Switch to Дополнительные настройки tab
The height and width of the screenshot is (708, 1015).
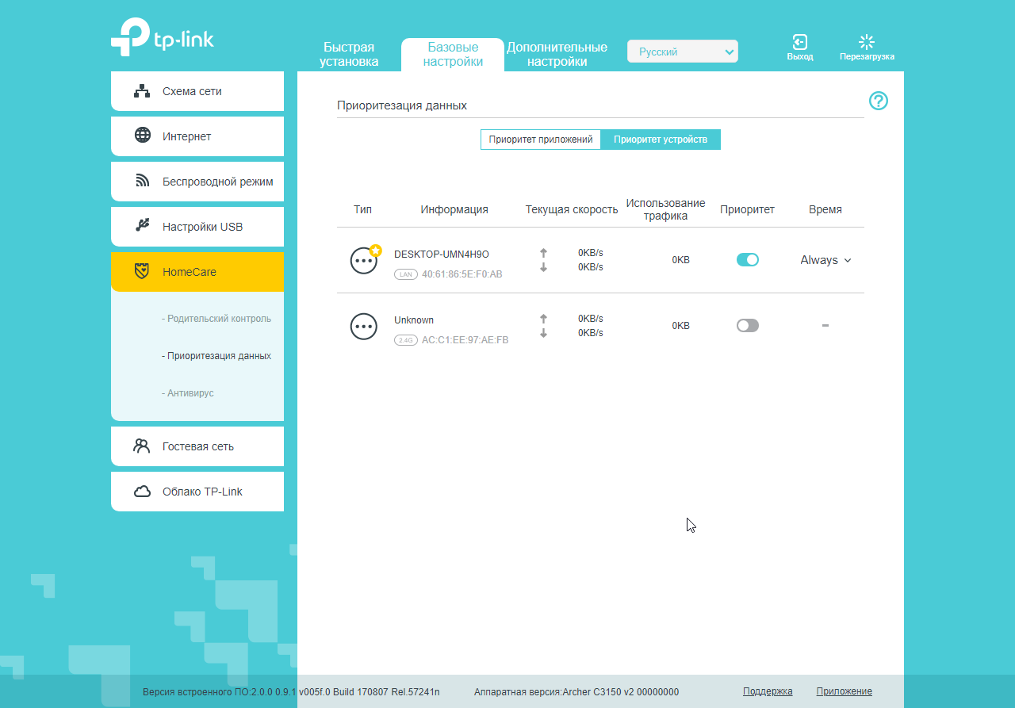(x=557, y=55)
